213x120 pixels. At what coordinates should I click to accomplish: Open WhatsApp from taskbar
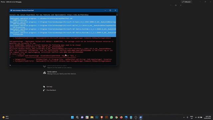111,117
